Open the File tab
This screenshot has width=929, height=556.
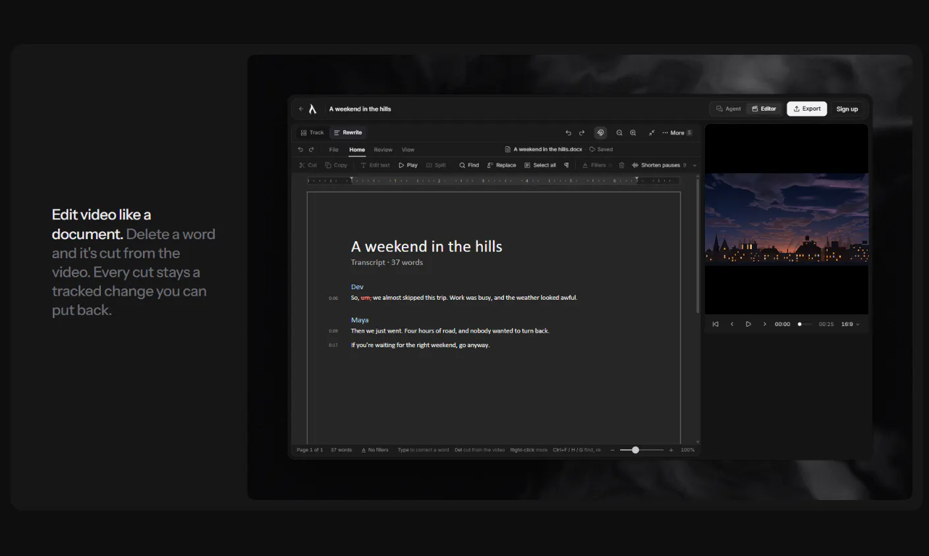pyautogui.click(x=334, y=150)
